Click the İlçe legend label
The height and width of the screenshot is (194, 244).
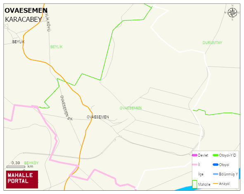coord(201,174)
